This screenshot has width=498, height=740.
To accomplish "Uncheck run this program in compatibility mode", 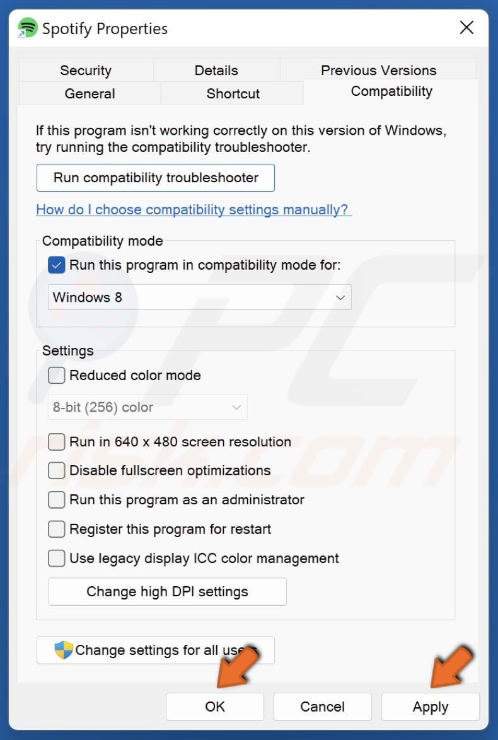I will (56, 265).
